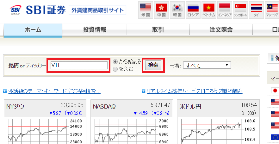Select the 米国 flag button
Image resolution: width=279 pixels, height=144 pixels.
[146, 10]
